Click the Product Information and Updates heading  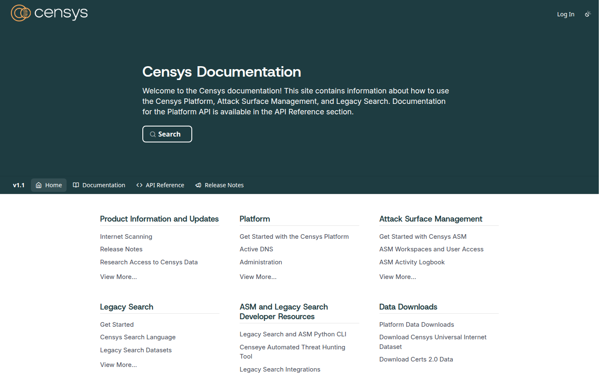pos(159,219)
